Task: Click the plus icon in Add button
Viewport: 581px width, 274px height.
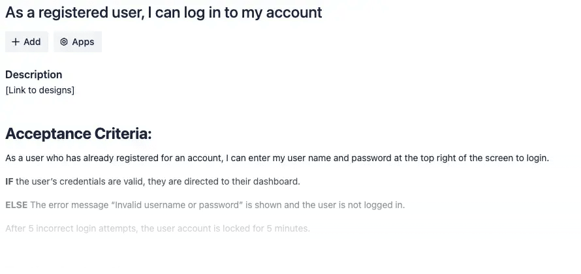Action: [x=16, y=42]
